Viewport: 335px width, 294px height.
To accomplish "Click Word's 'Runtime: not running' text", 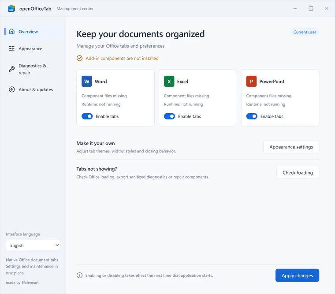I will tap(101, 104).
